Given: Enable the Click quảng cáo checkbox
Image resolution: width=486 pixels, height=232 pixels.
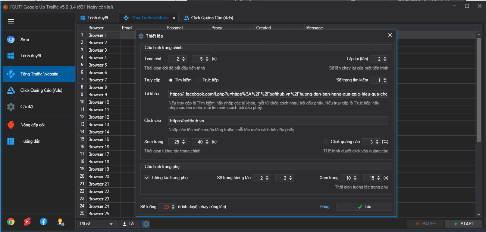Looking at the screenshot, I should click(327, 142).
